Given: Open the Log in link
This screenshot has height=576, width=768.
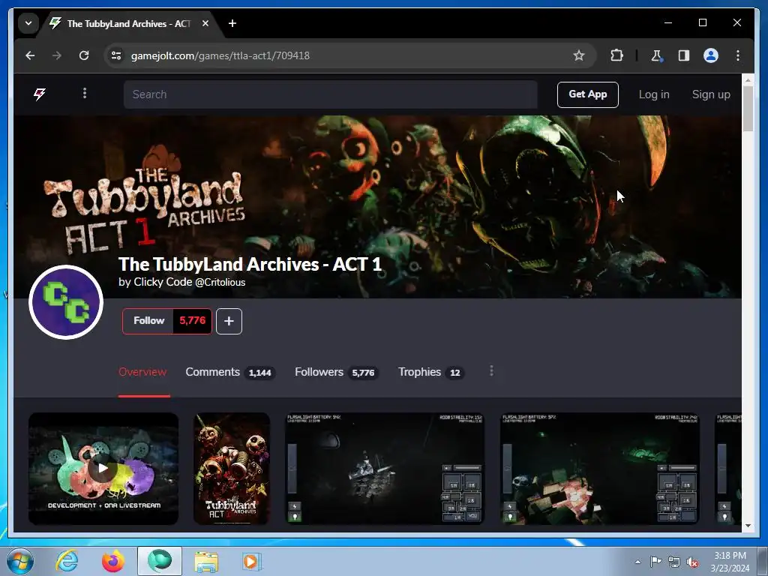Looking at the screenshot, I should coord(654,94).
